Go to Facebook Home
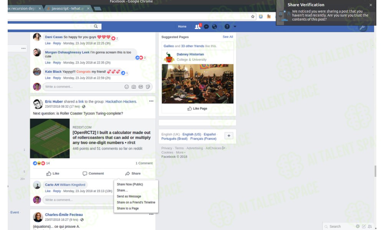The width and height of the screenshot is (384, 230). [x=182, y=26]
